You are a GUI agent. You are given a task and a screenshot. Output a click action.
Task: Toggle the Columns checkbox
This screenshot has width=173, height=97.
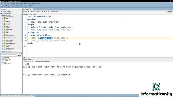pyautogui.click(x=3, y=60)
